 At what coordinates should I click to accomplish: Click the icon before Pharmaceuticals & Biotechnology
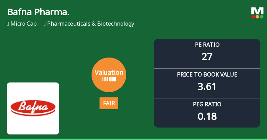[x=45, y=24]
